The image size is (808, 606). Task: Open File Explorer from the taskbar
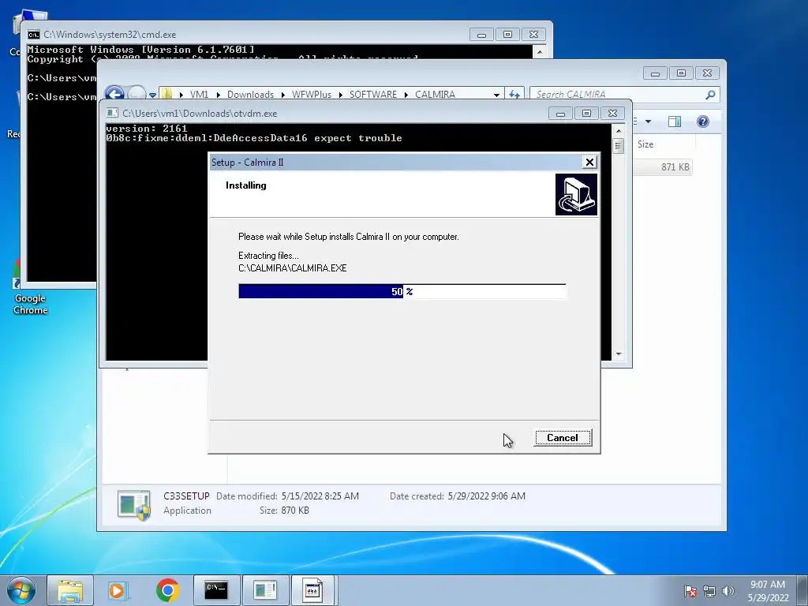[70, 590]
